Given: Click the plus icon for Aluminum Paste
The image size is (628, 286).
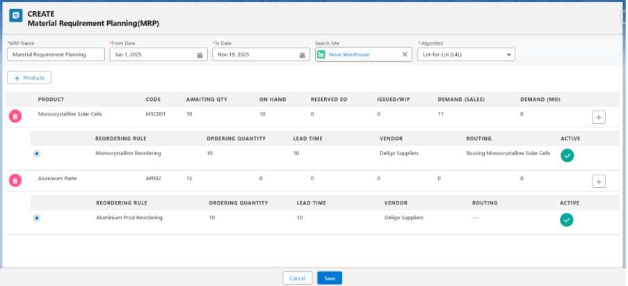Looking at the screenshot, I should 598,181.
